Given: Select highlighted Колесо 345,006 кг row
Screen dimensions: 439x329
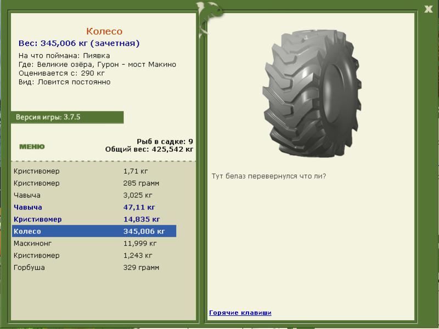Looking at the screenshot, I should tap(94, 231).
